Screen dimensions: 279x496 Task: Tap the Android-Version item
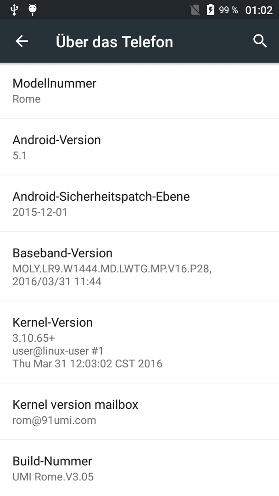coord(139,147)
